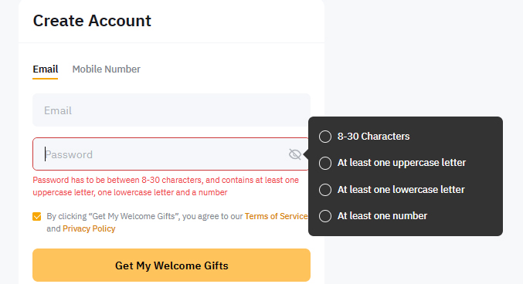Click the 8-30 Characters requirement text
This screenshot has height=284, width=523.
pos(374,137)
